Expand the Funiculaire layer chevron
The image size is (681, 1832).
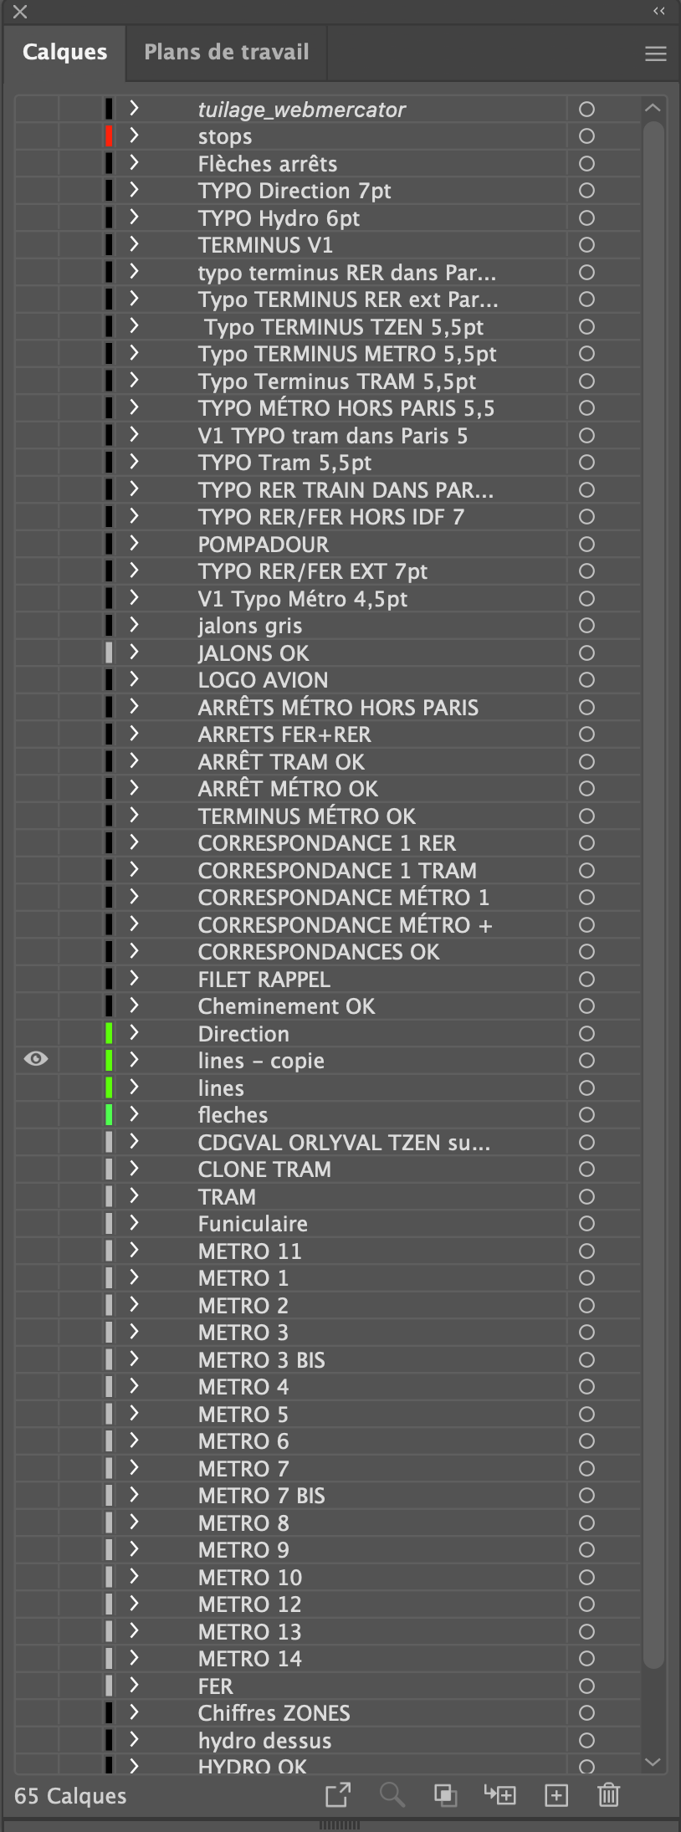134,1224
